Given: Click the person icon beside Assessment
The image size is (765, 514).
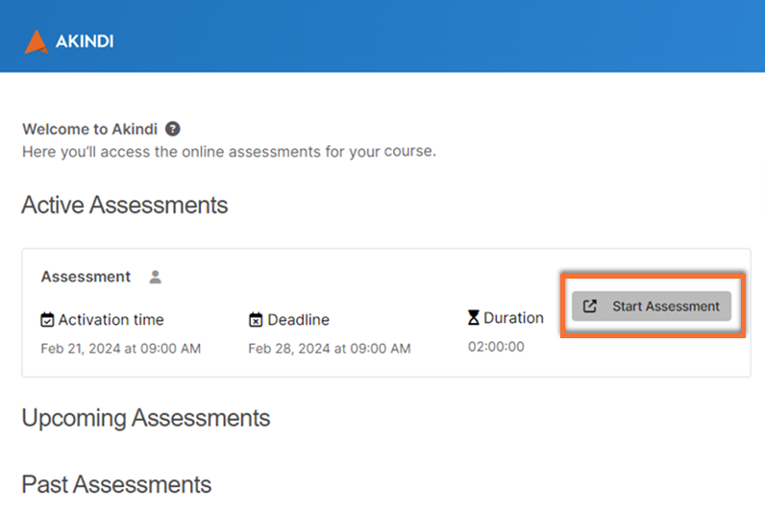Looking at the screenshot, I should coord(155,277).
